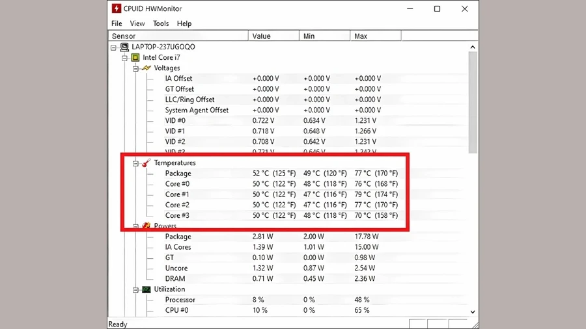Select the CPU #0 utilization row

[x=316, y=310]
